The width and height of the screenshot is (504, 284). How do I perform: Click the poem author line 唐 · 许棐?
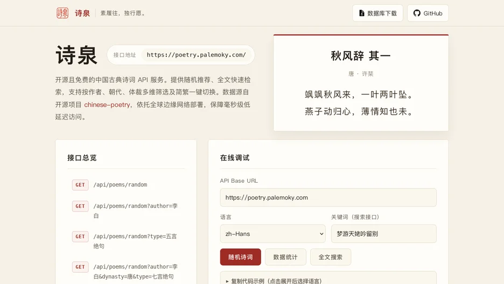(361, 74)
